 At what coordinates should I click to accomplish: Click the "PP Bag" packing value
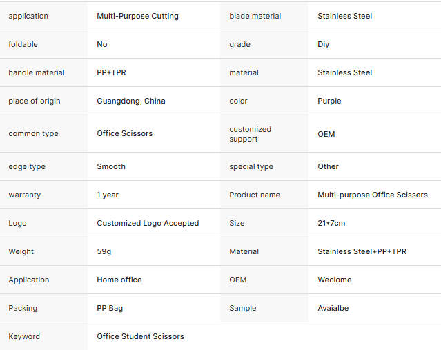click(110, 308)
